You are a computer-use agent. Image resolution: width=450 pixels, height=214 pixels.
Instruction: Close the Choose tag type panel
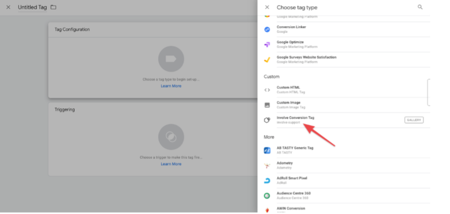(x=267, y=7)
